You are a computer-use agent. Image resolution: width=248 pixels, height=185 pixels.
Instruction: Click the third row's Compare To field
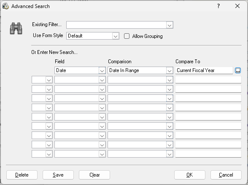pos(208,89)
